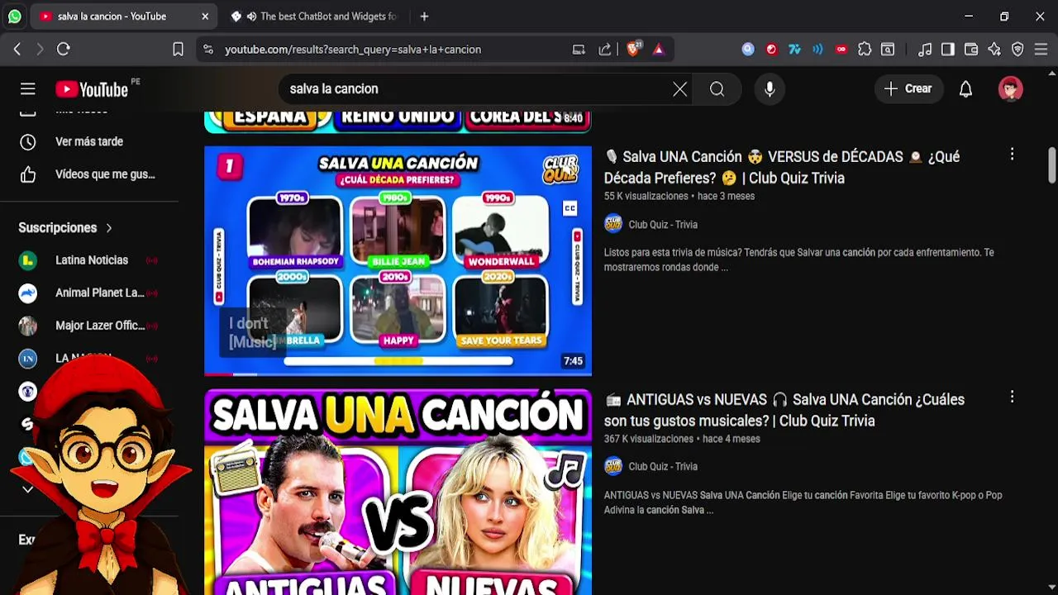Viewport: 1058px width, 595px height.
Task: Open the ANTIGUAS vs NUEVAS video title
Action: click(784, 410)
